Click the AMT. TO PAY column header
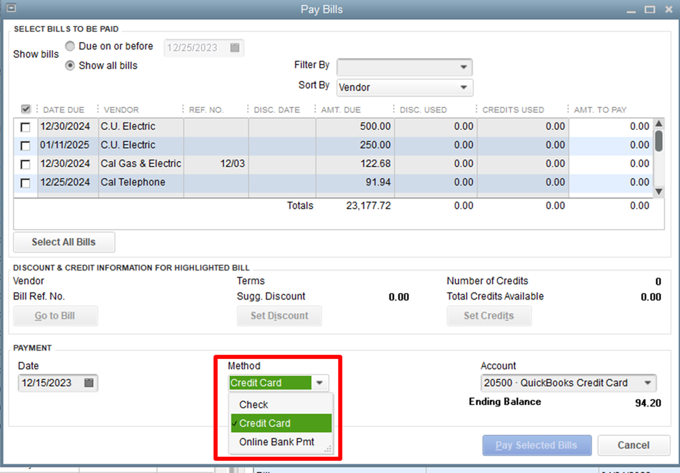Viewport: 680px width, 473px height. coord(600,110)
